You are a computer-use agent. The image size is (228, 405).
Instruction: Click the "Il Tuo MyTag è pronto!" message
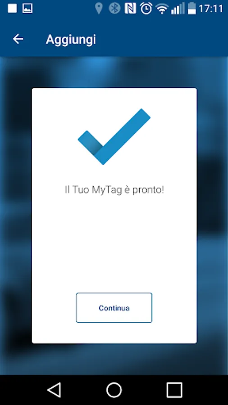coord(114,190)
